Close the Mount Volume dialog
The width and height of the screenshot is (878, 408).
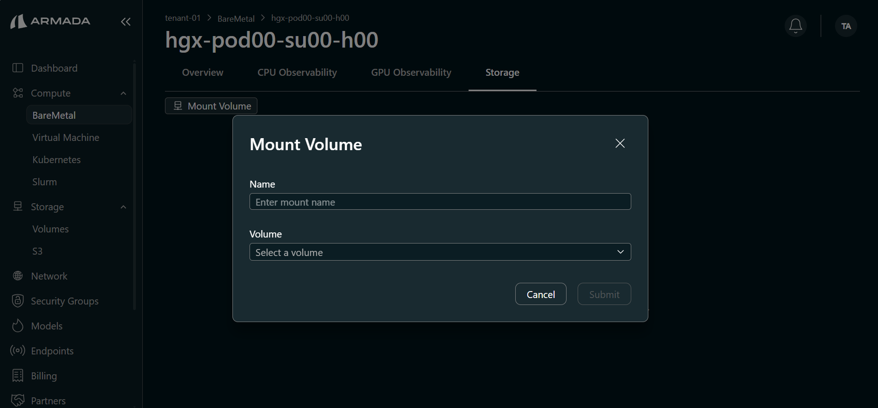point(620,143)
